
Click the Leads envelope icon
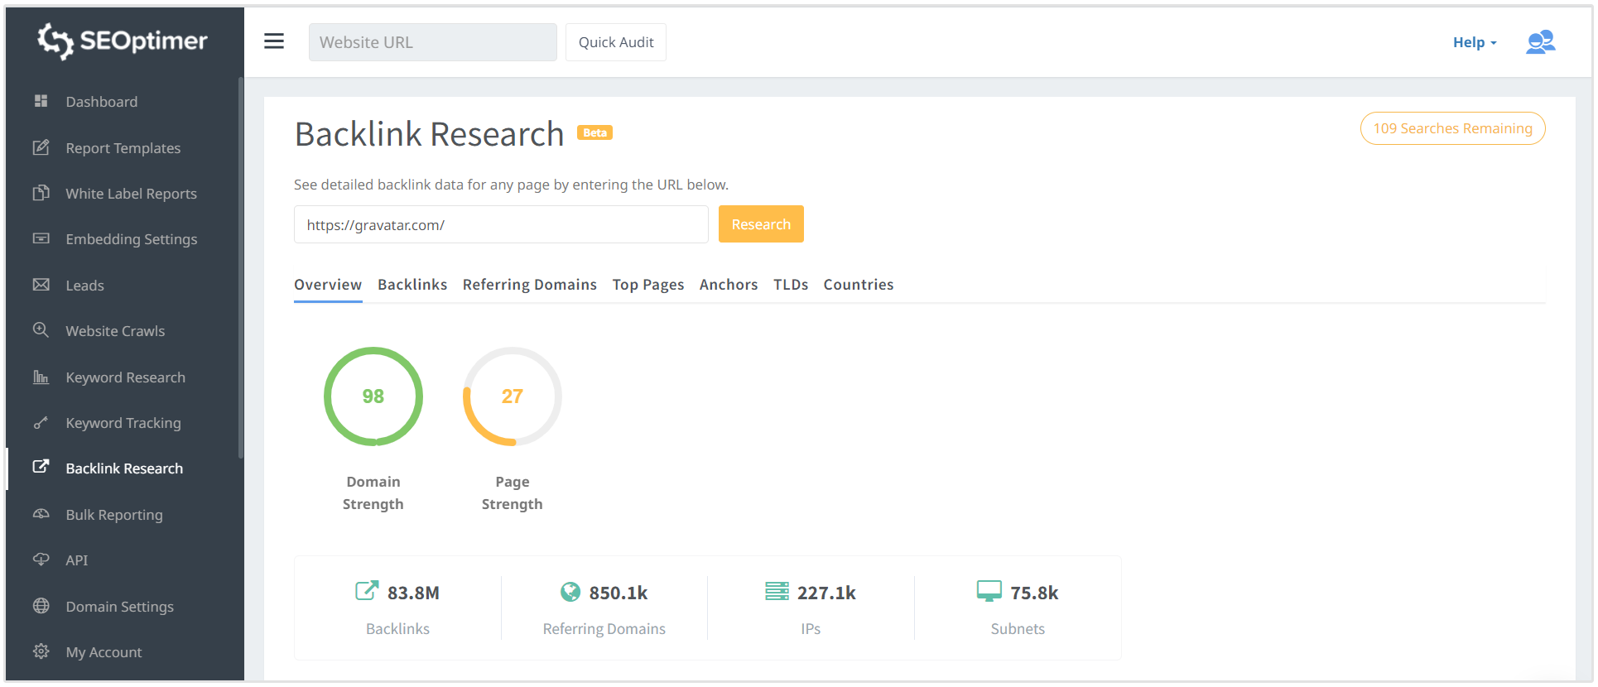pos(41,285)
